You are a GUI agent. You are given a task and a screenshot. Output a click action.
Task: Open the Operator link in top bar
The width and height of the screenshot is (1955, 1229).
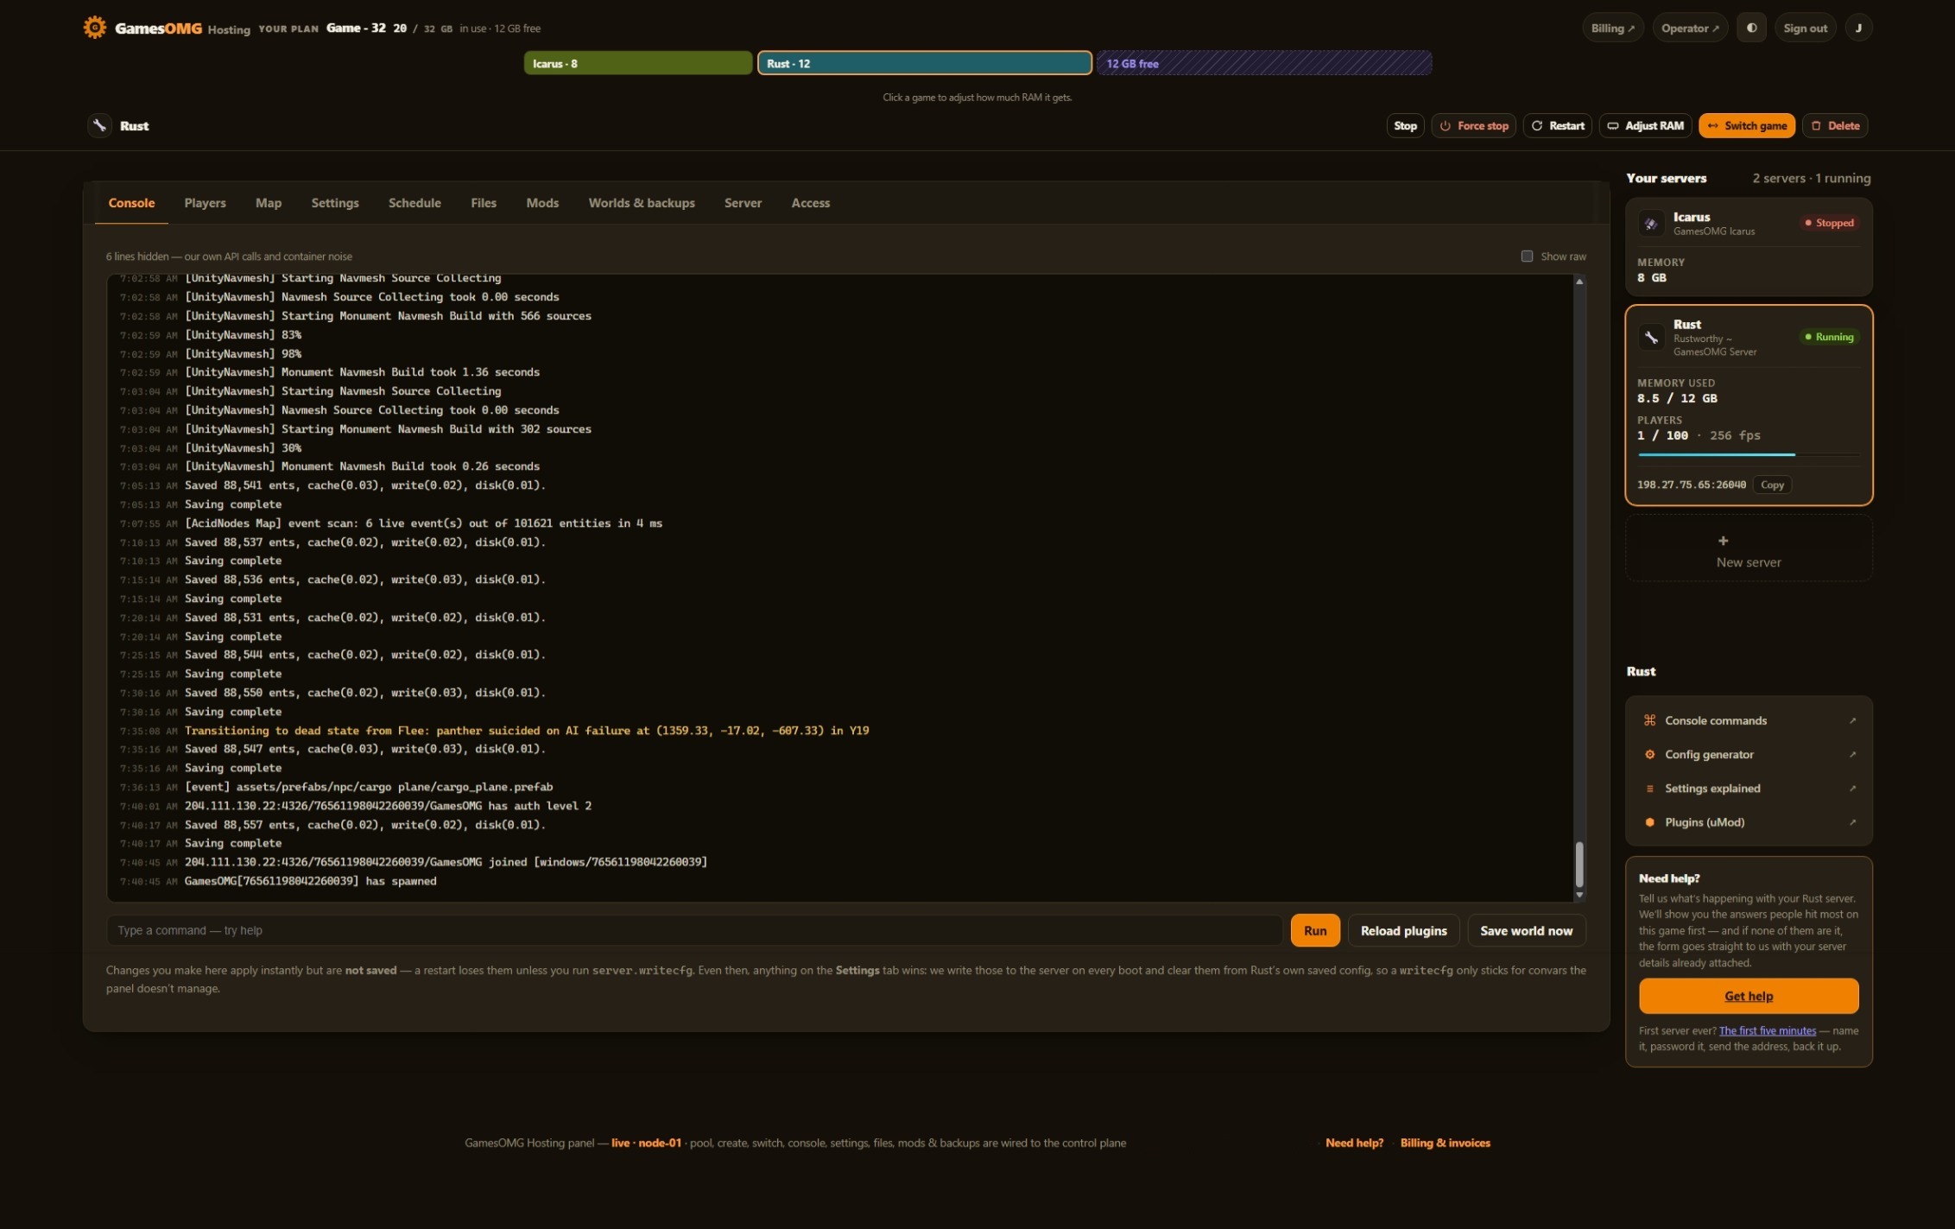pos(1690,28)
